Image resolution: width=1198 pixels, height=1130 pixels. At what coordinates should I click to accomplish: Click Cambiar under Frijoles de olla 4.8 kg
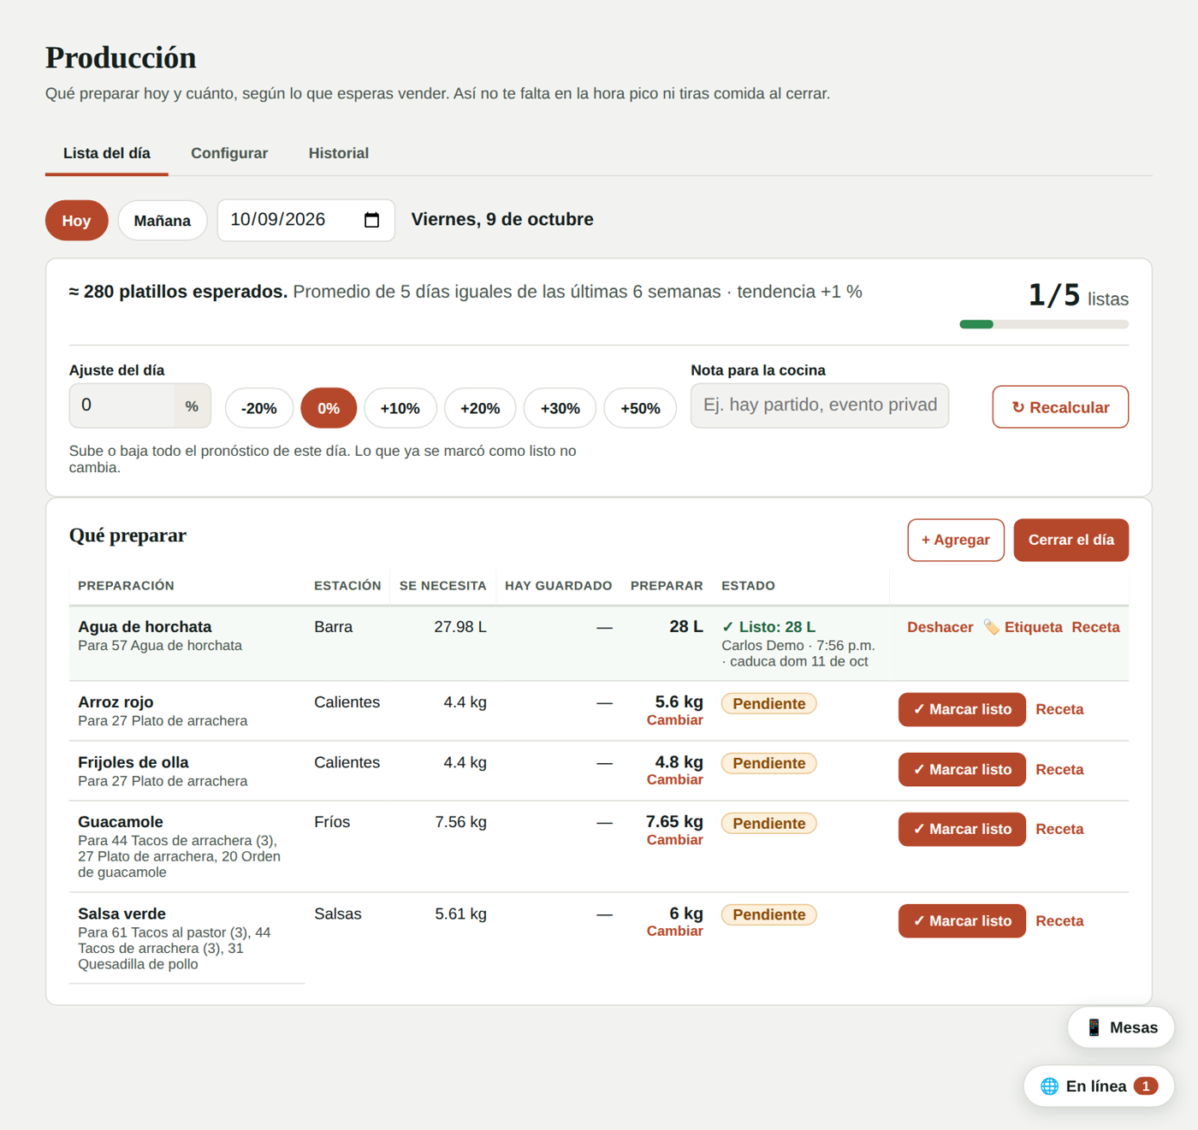point(675,780)
